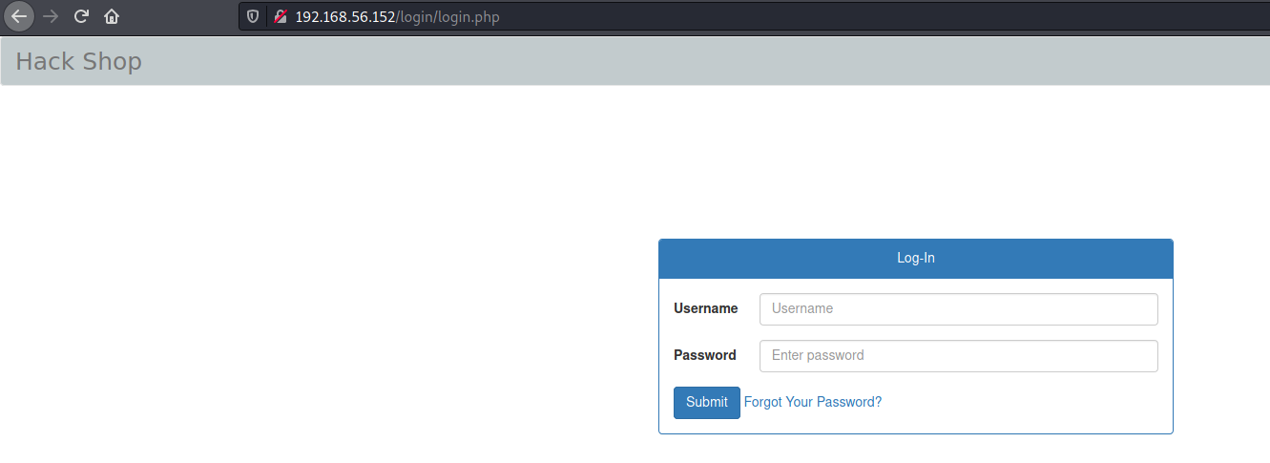This screenshot has width=1270, height=463.
Task: Focus the Username text field
Action: click(958, 308)
